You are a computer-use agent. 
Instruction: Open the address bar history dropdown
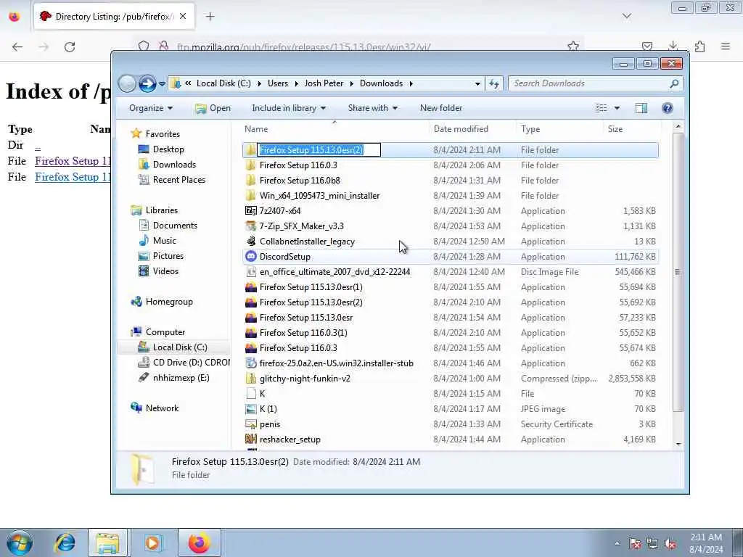pos(477,84)
